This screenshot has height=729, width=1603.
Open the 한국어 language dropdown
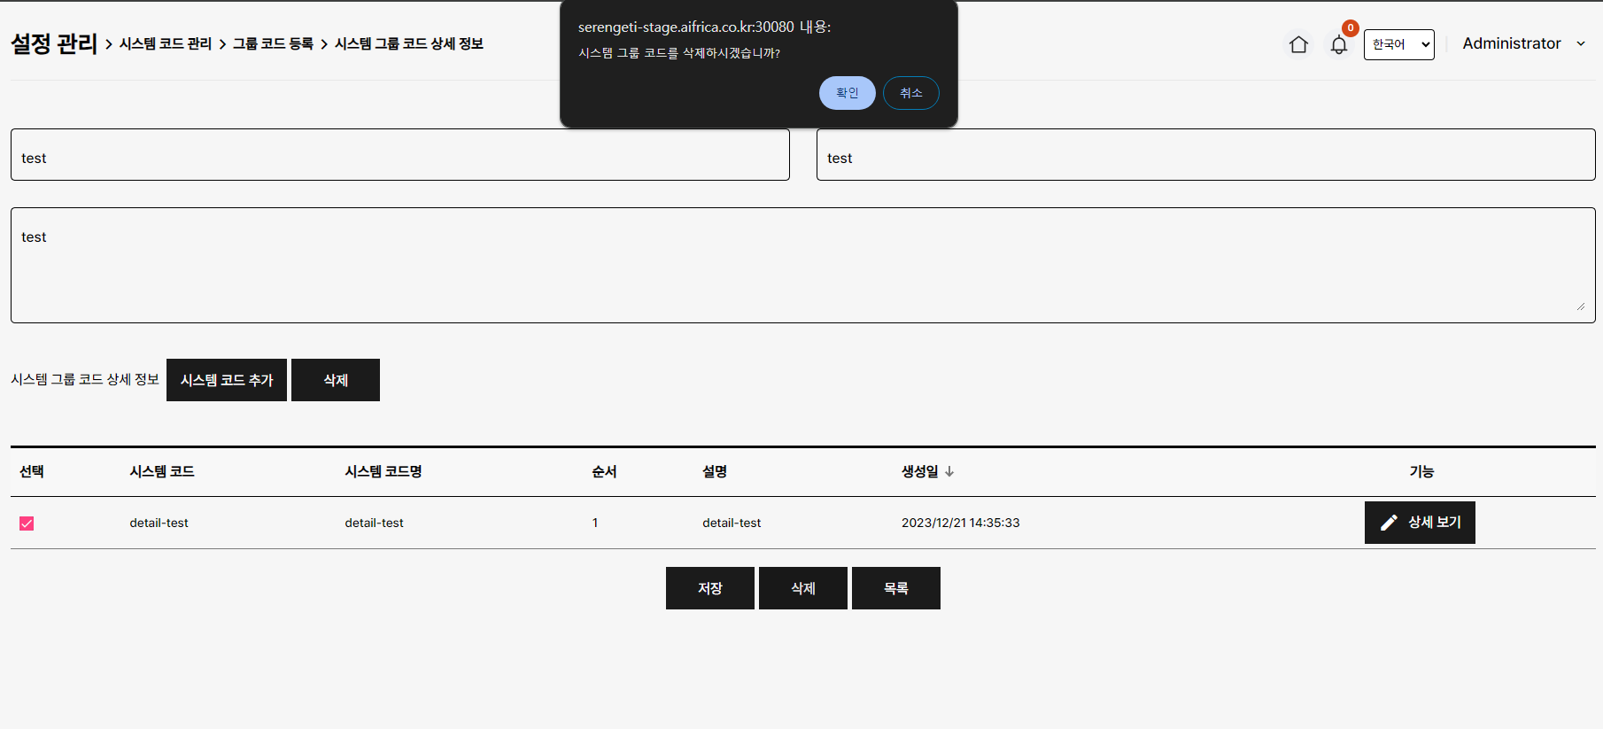(1398, 44)
